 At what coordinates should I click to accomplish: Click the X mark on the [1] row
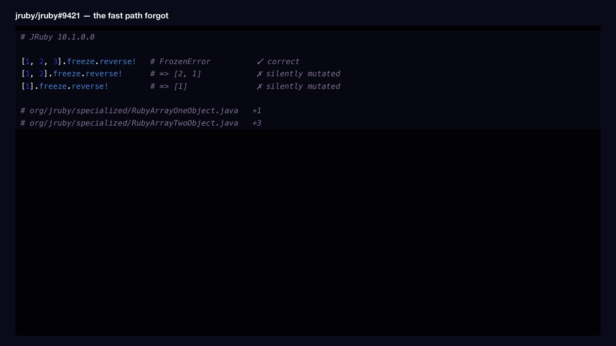pyautogui.click(x=260, y=86)
